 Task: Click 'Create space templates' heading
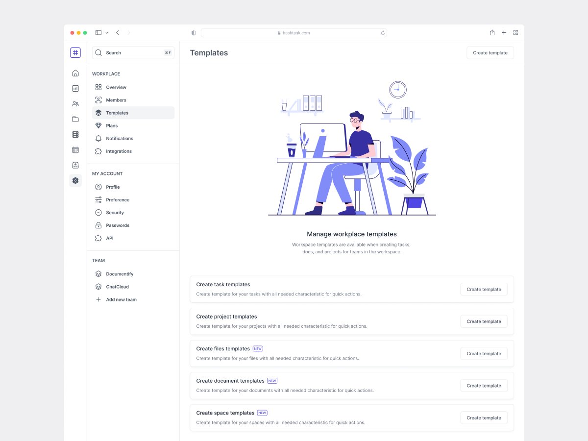[225, 413]
